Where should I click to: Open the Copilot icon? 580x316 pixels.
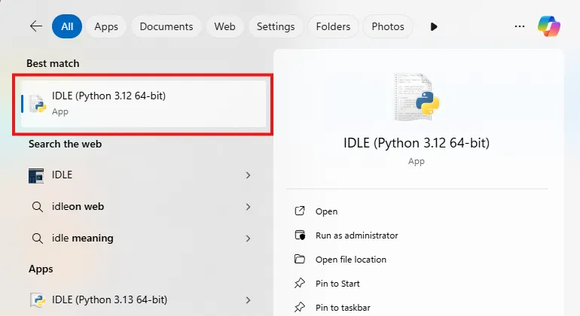548,26
